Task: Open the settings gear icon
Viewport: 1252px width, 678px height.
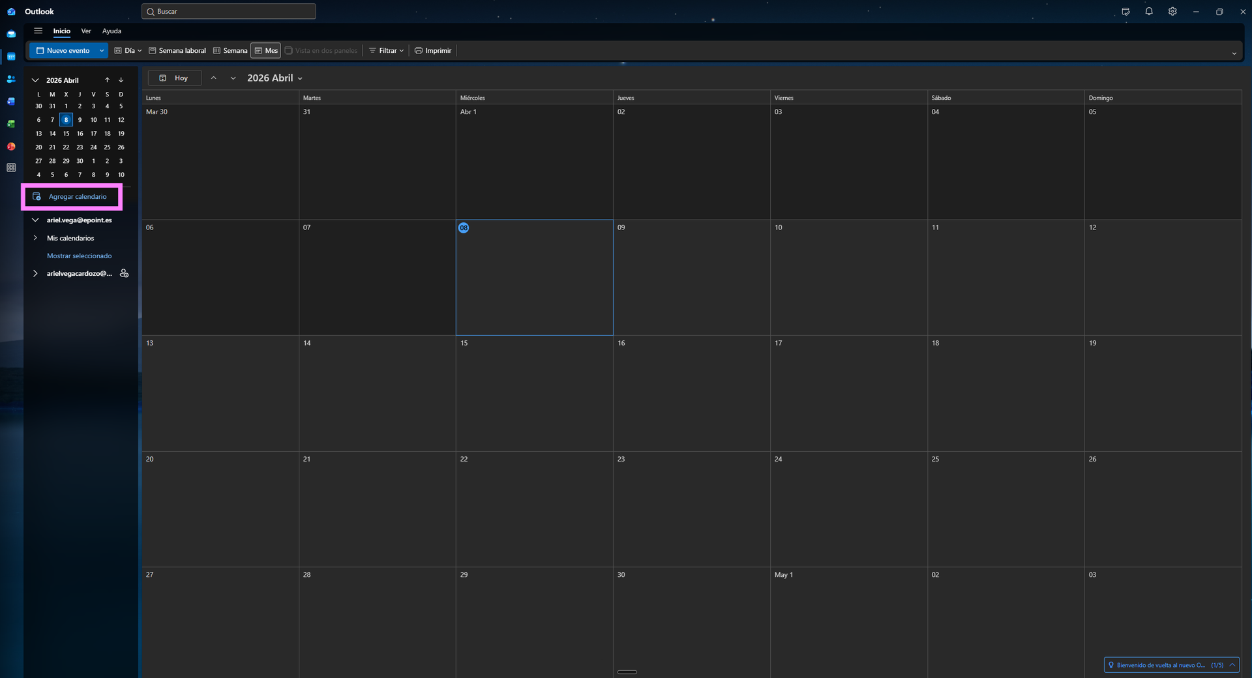Action: tap(1172, 12)
